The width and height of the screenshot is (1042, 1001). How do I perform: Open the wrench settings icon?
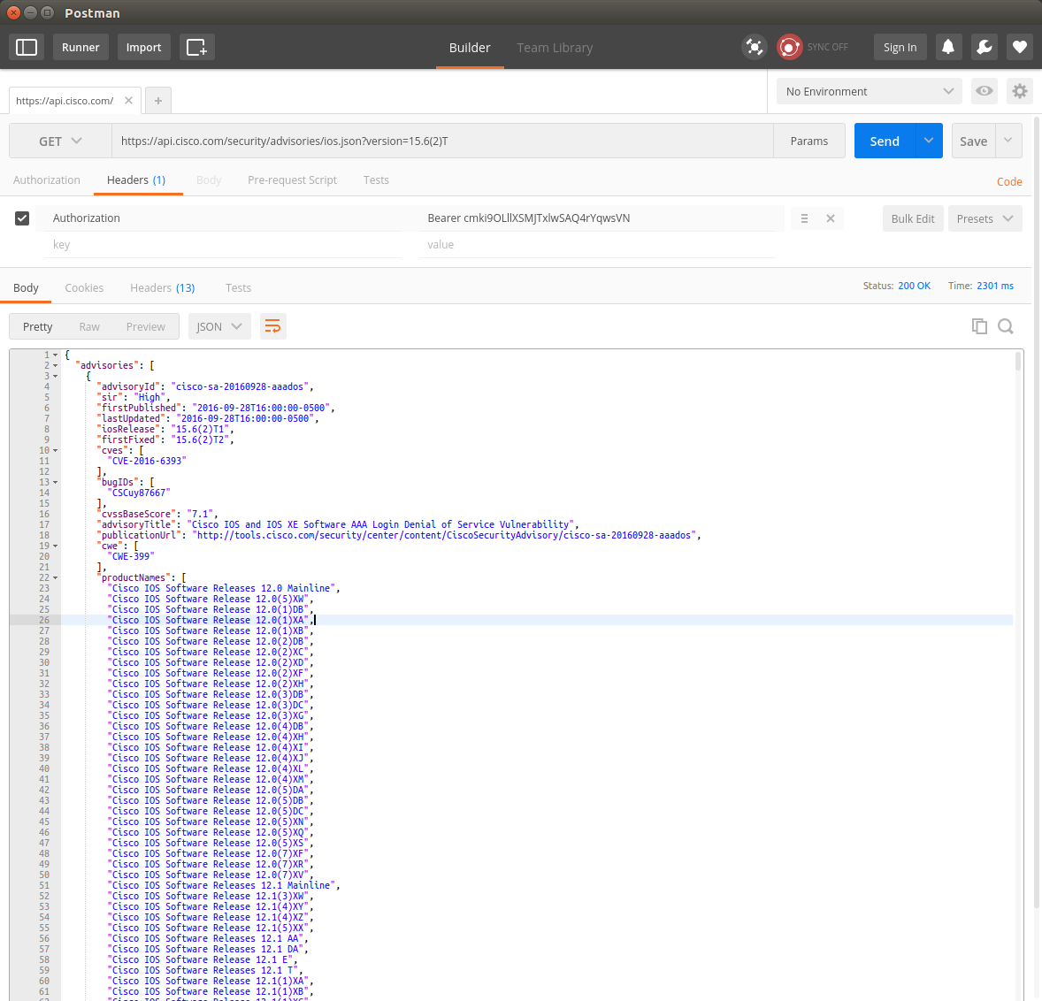(x=984, y=48)
